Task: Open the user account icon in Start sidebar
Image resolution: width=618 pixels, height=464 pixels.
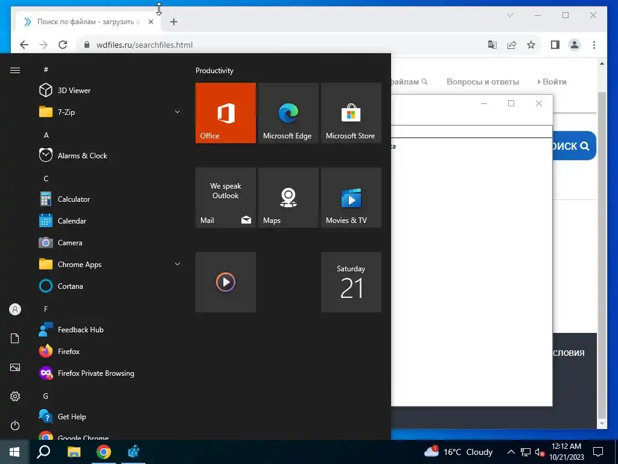Action: 15,309
